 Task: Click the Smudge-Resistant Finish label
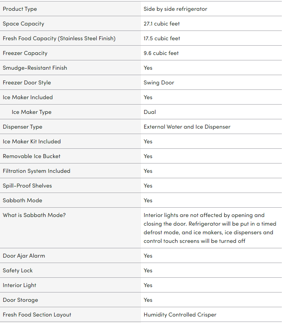coord(35,68)
